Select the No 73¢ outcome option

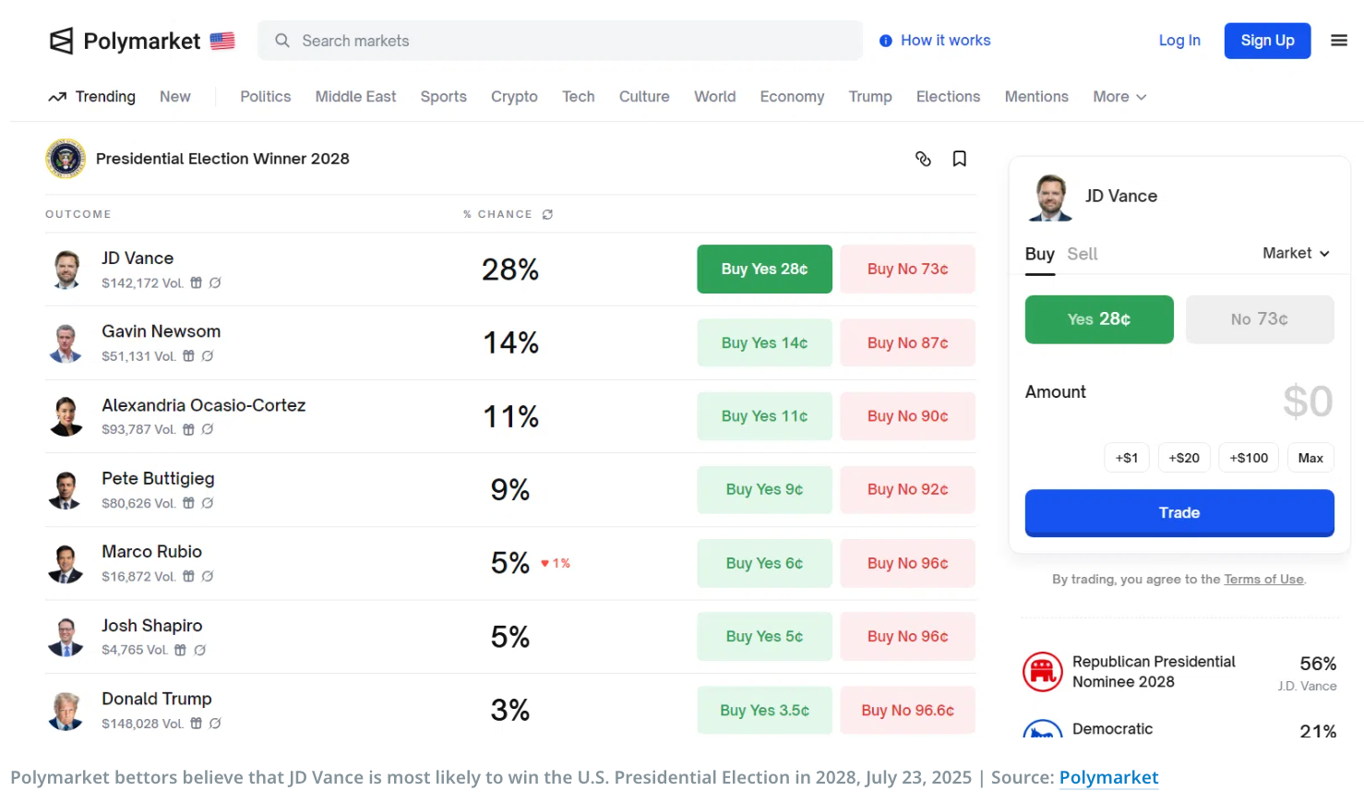1259,319
